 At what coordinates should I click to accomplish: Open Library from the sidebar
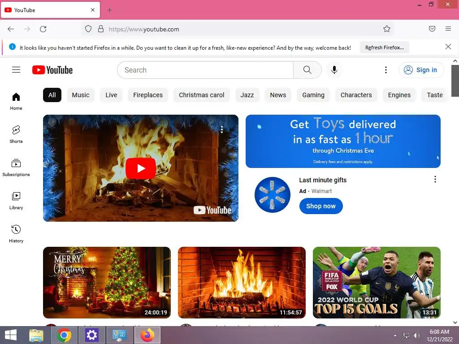tap(16, 201)
